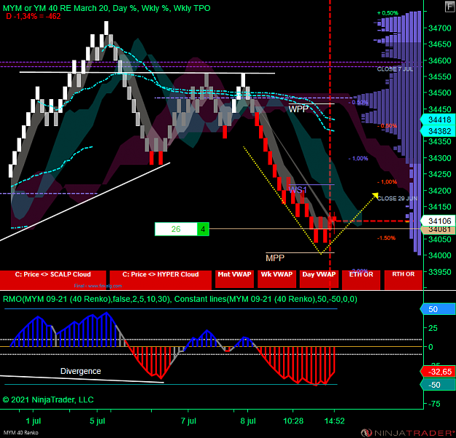456x438 pixels.
Task: Click the green '4' box
Action: 203,229
